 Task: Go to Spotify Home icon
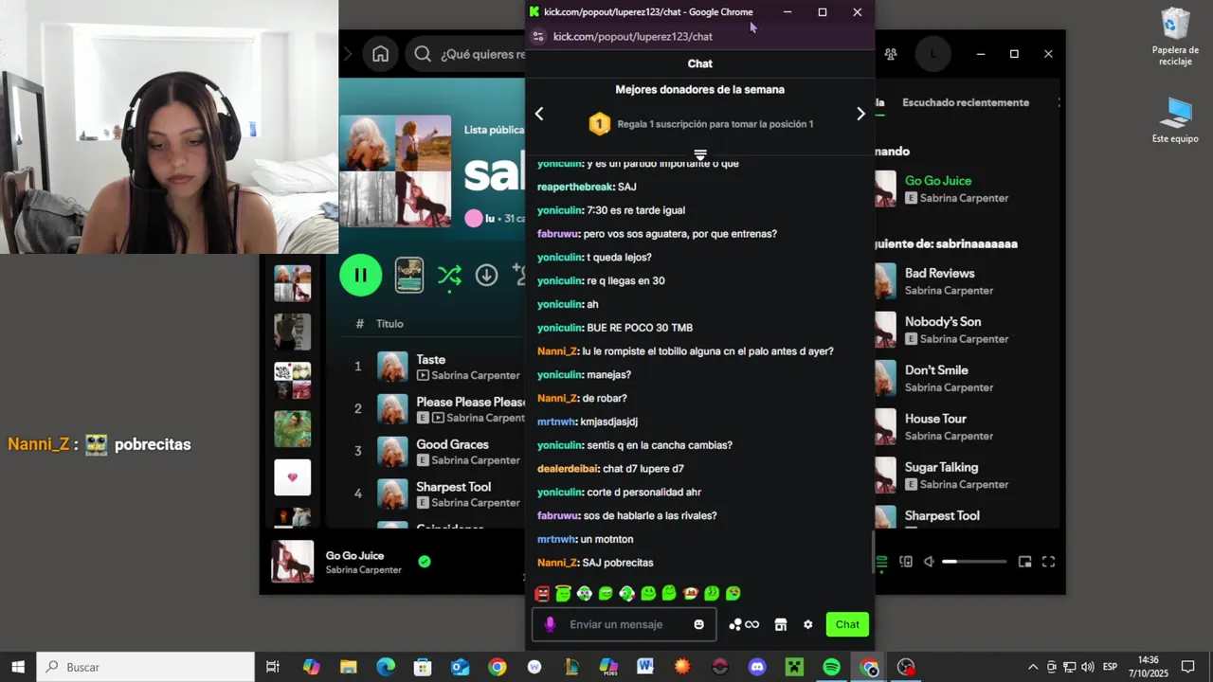(380, 54)
